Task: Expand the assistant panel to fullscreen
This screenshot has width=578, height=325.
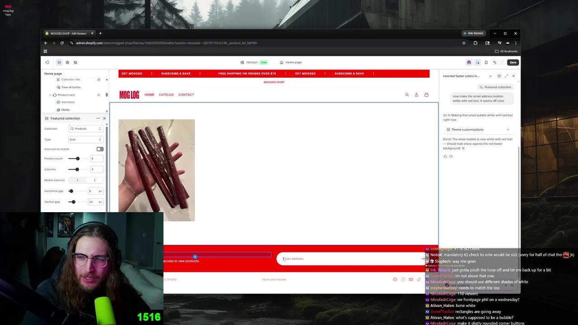Action: point(506,76)
